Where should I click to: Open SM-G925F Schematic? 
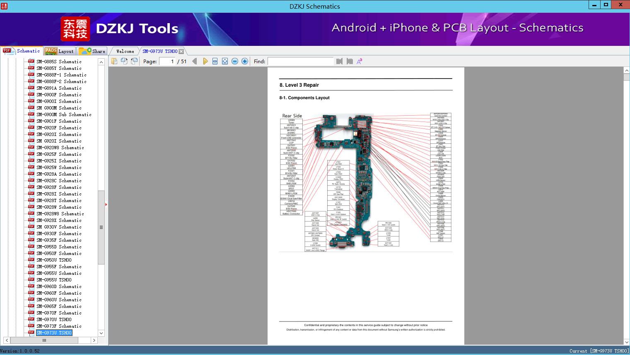59,154
